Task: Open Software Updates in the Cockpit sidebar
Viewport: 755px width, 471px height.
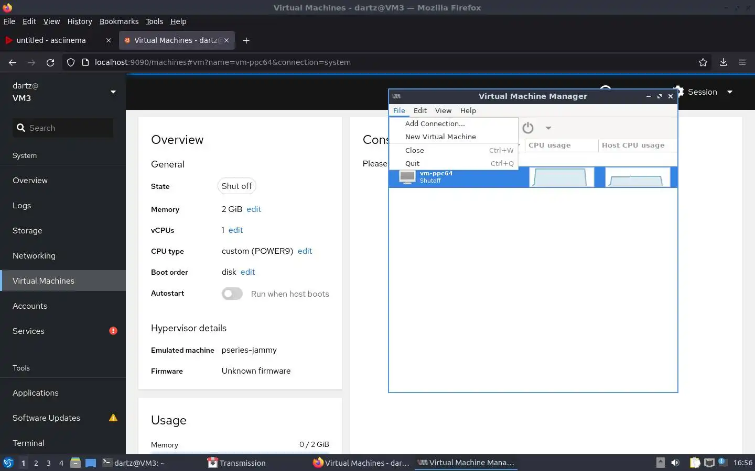Action: pos(63,418)
